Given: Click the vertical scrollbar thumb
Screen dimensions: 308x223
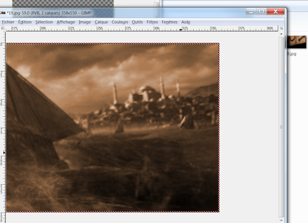Looking at the screenshot, I should point(281,127).
